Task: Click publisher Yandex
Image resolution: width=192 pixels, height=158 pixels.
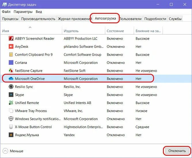Action: coord(69,135)
